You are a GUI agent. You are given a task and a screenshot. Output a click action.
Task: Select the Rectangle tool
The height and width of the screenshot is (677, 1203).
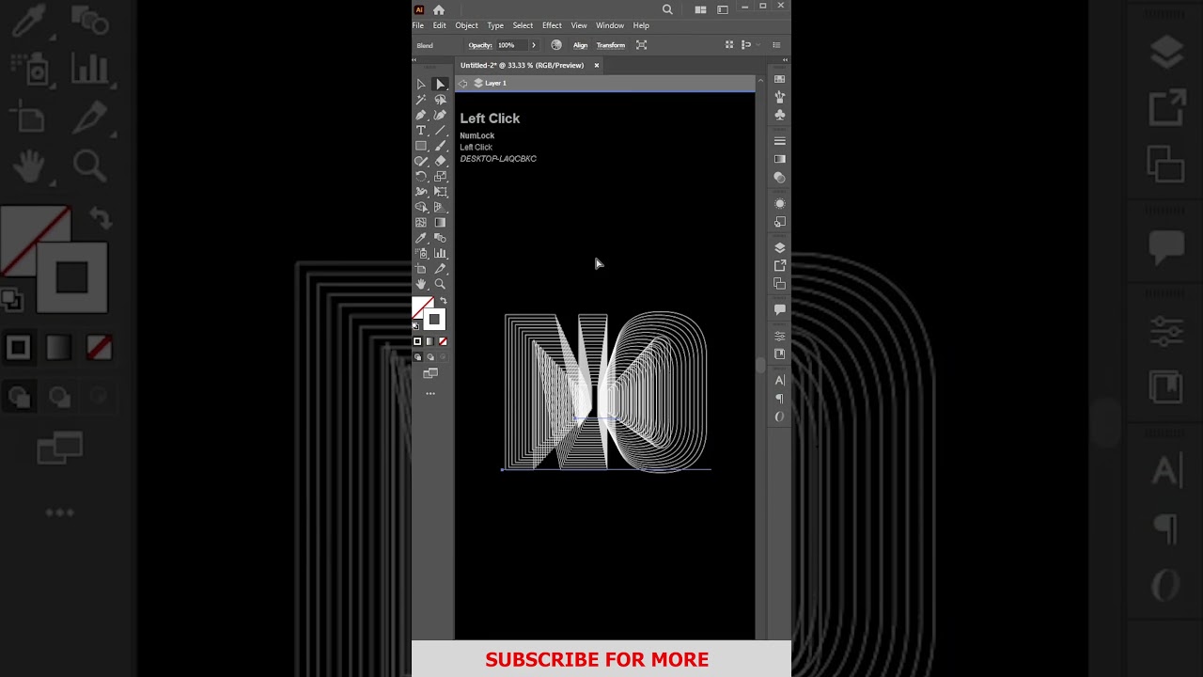pyautogui.click(x=421, y=146)
